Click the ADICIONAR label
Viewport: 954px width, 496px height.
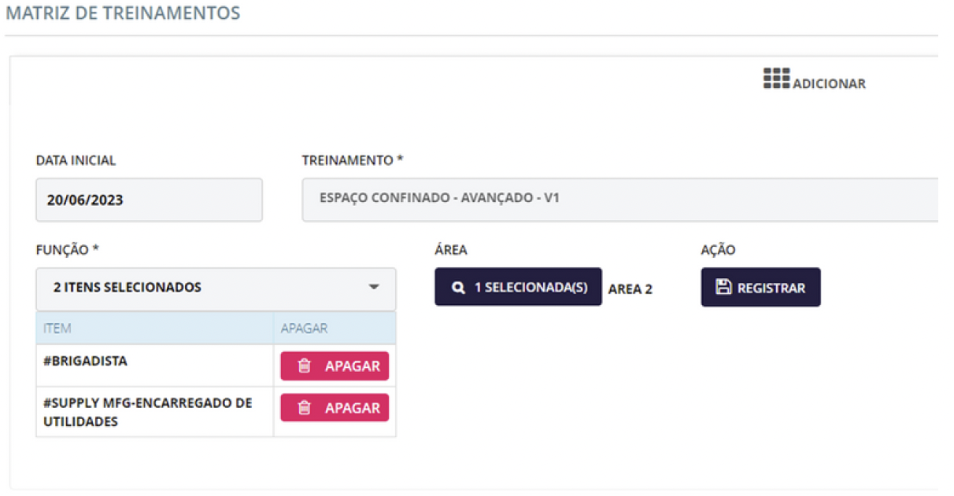click(829, 84)
